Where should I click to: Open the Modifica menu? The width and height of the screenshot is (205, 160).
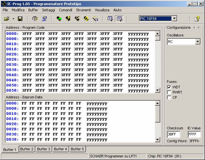[x=18, y=10]
